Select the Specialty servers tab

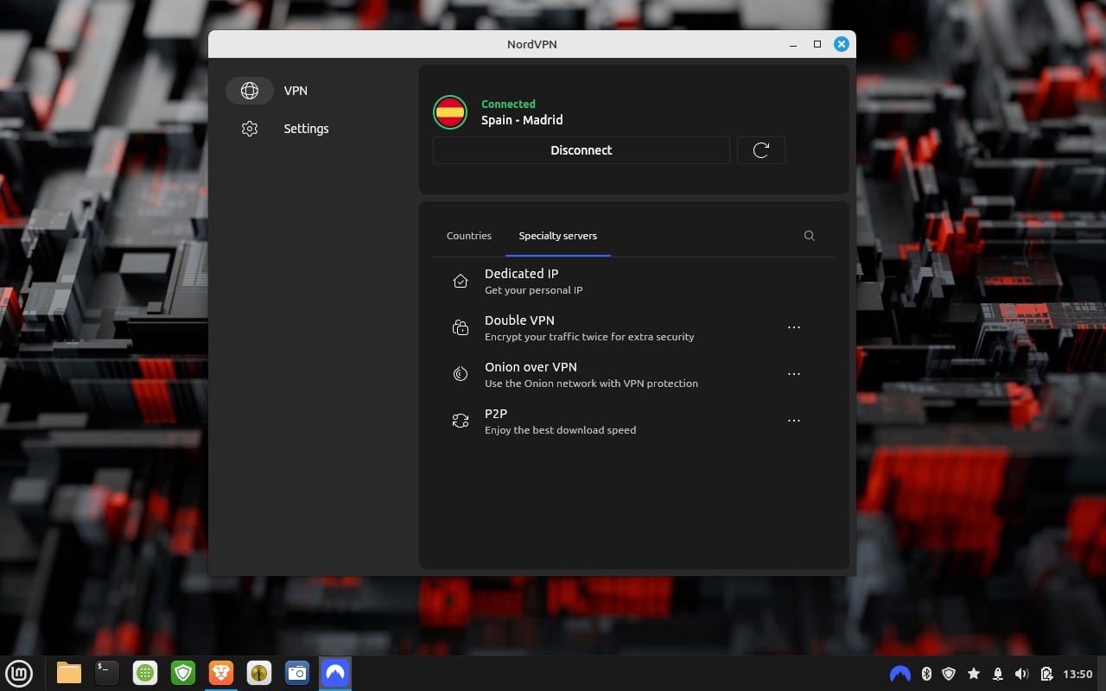point(558,236)
